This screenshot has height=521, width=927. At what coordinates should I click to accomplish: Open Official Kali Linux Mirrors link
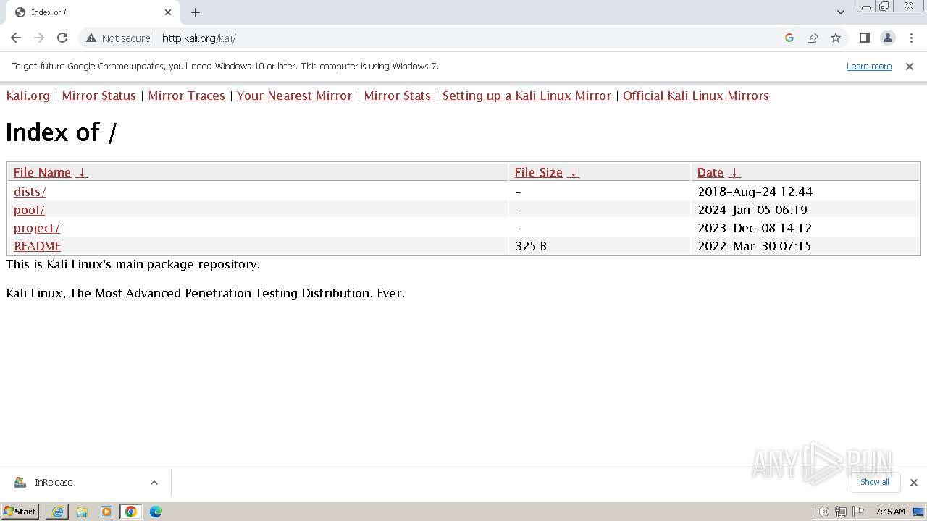click(x=696, y=96)
